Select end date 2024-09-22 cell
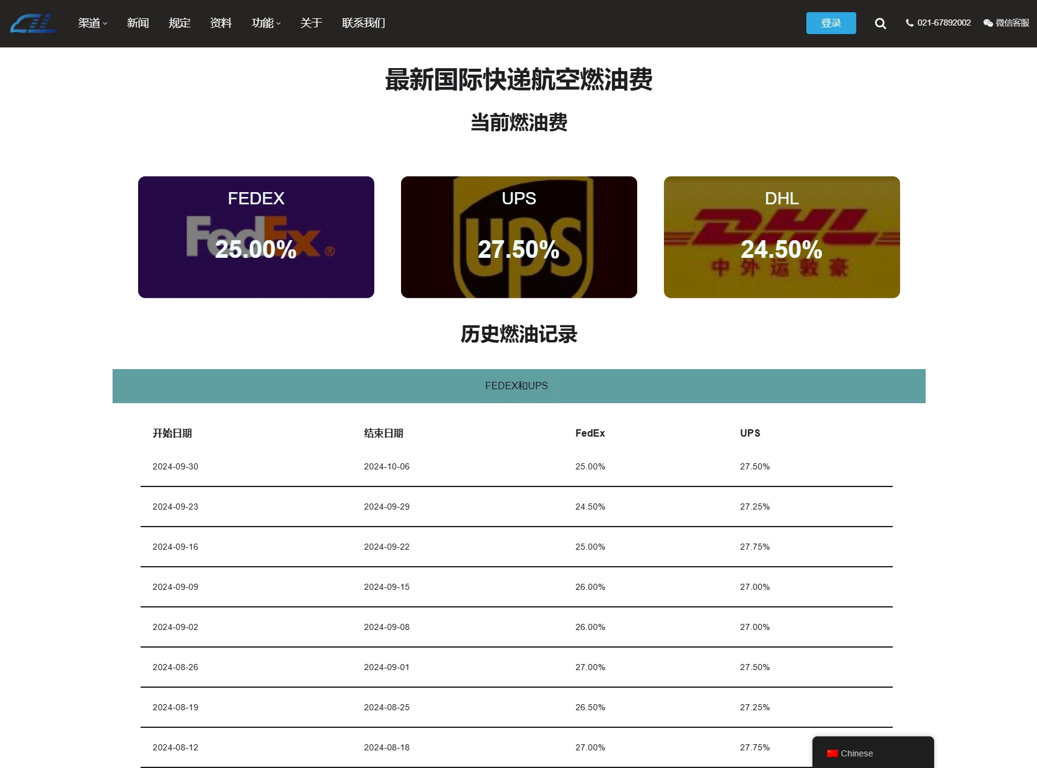Image resolution: width=1037 pixels, height=768 pixels. point(386,547)
